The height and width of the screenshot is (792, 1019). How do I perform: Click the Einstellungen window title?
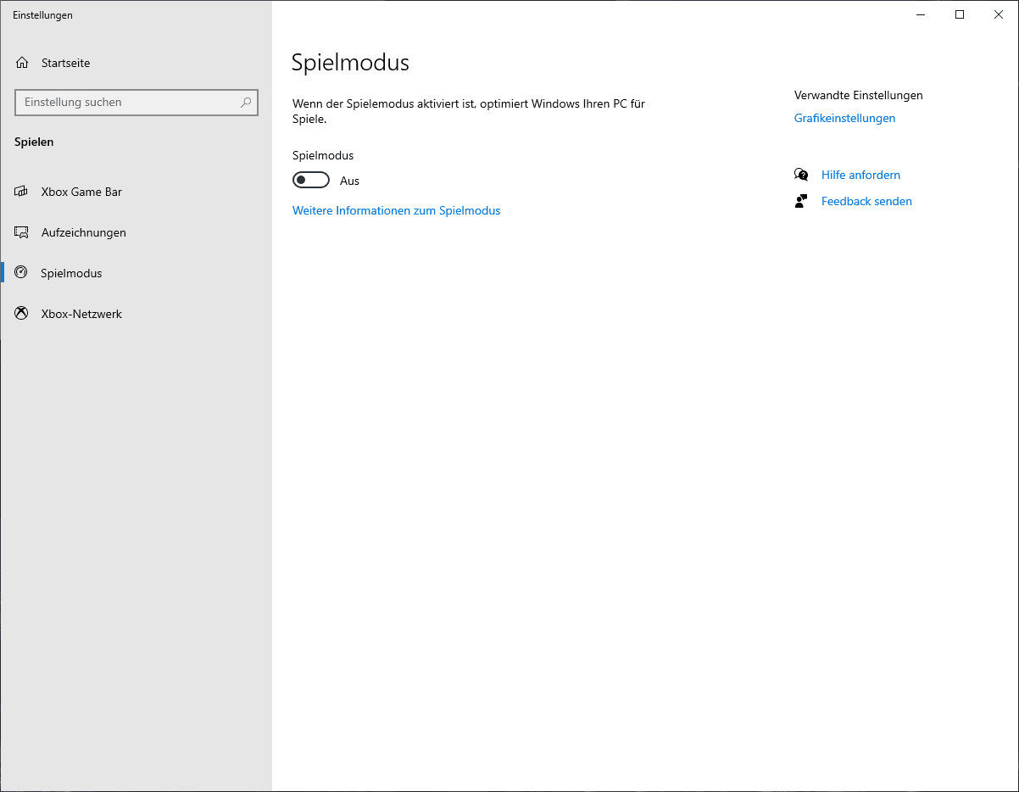click(x=42, y=15)
